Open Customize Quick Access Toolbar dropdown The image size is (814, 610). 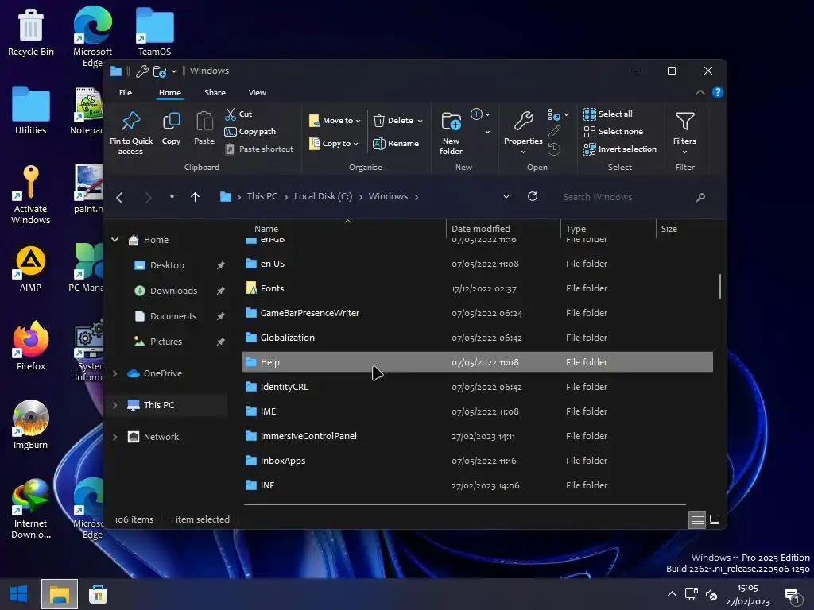point(174,71)
